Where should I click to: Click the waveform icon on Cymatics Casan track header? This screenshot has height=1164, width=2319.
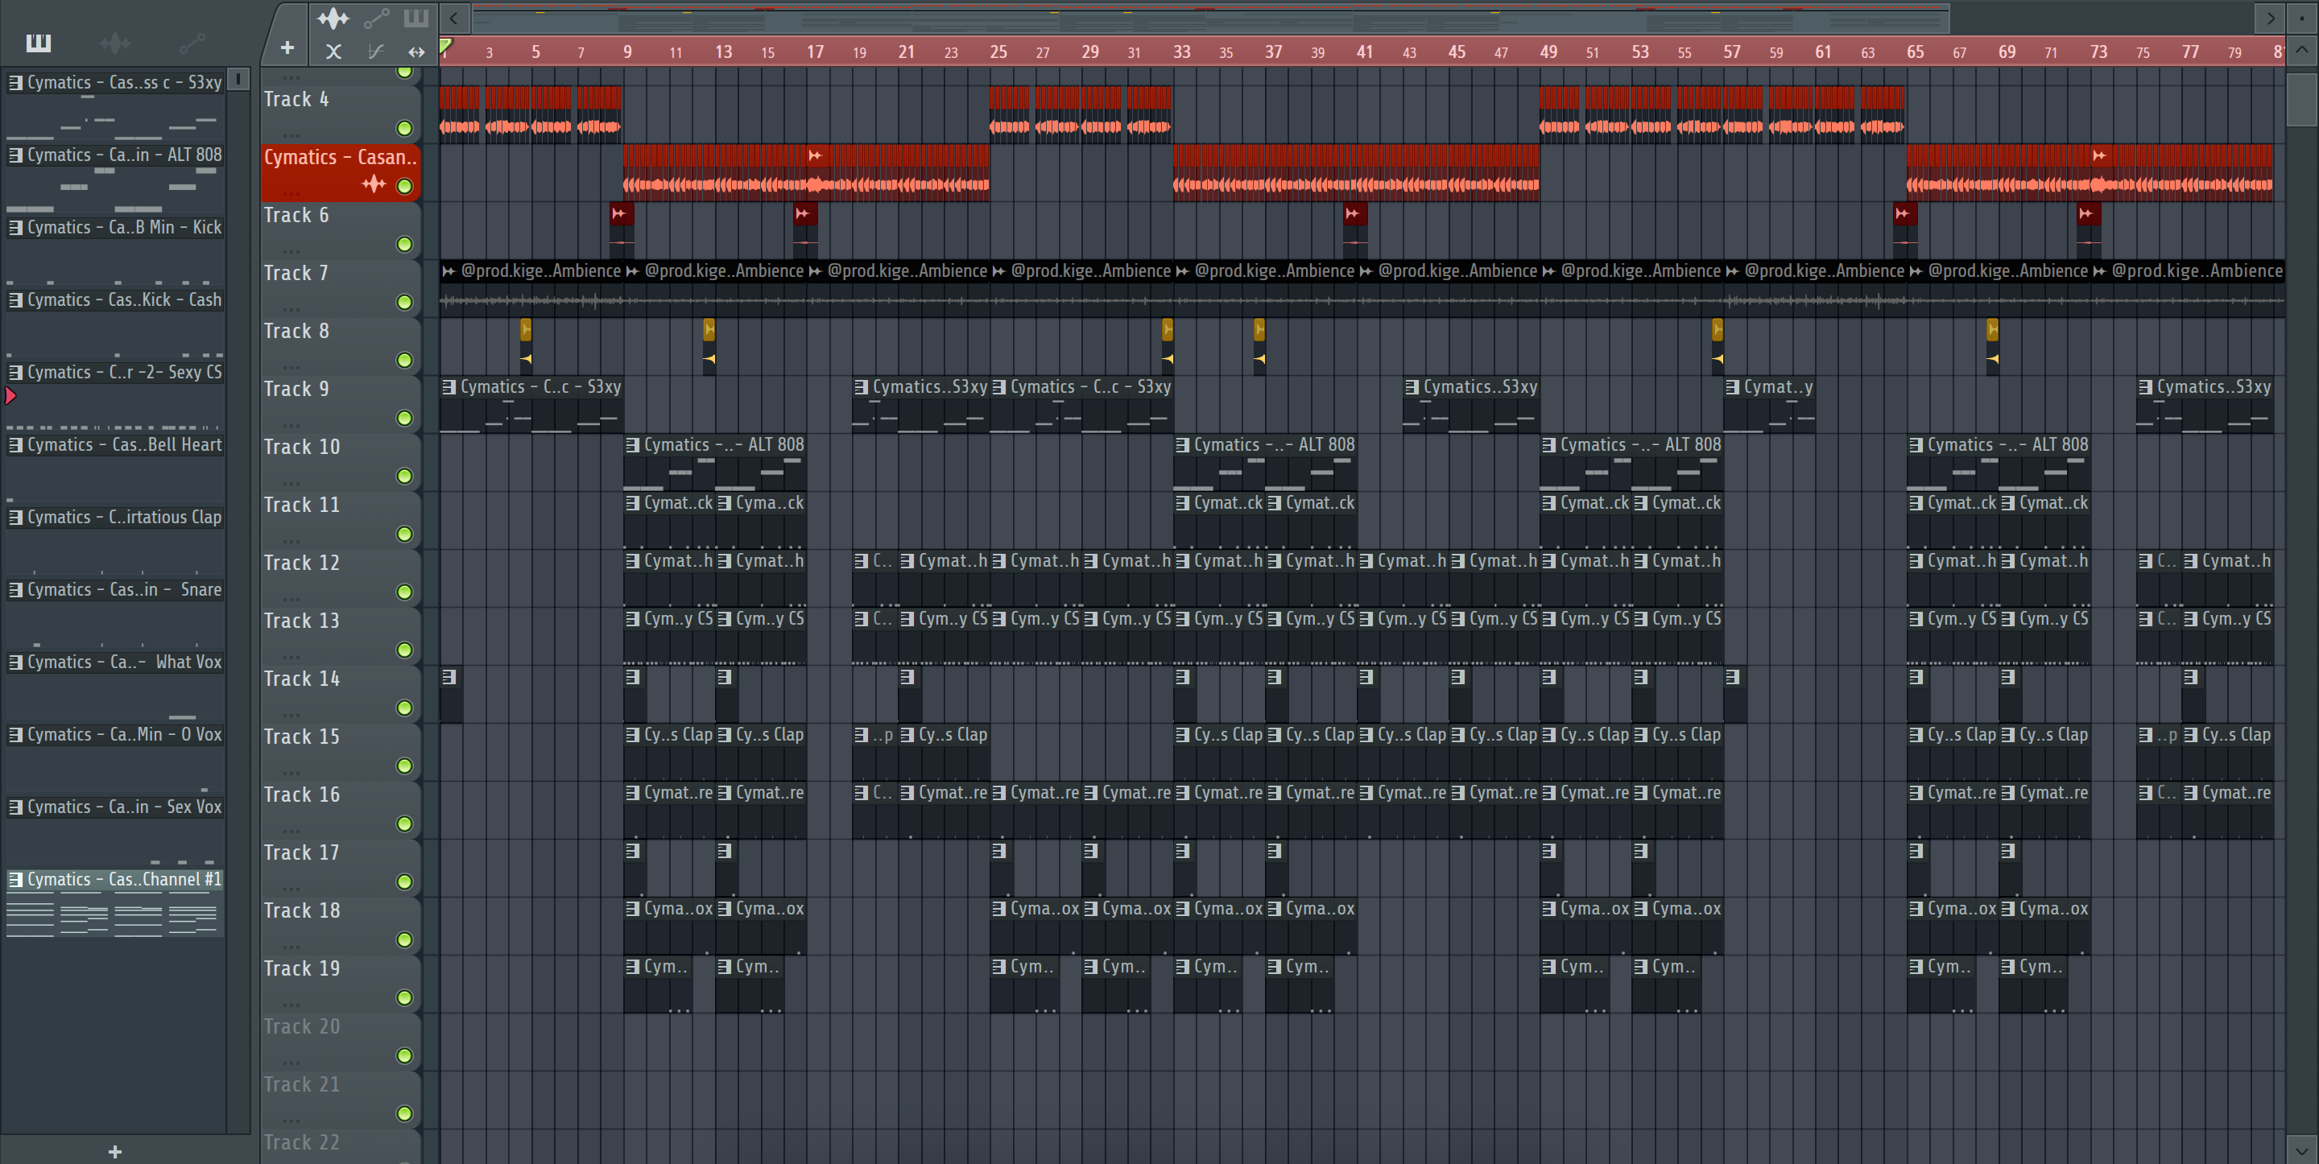(x=374, y=184)
